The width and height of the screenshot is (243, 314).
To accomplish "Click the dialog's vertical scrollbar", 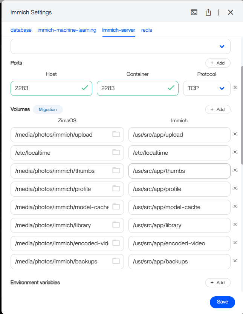I will (x=242, y=115).
